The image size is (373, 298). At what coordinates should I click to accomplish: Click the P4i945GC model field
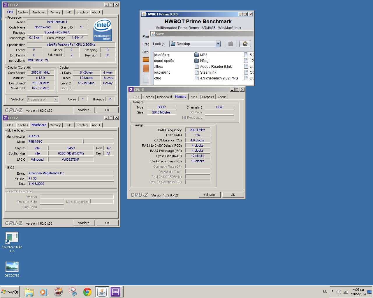55,141
